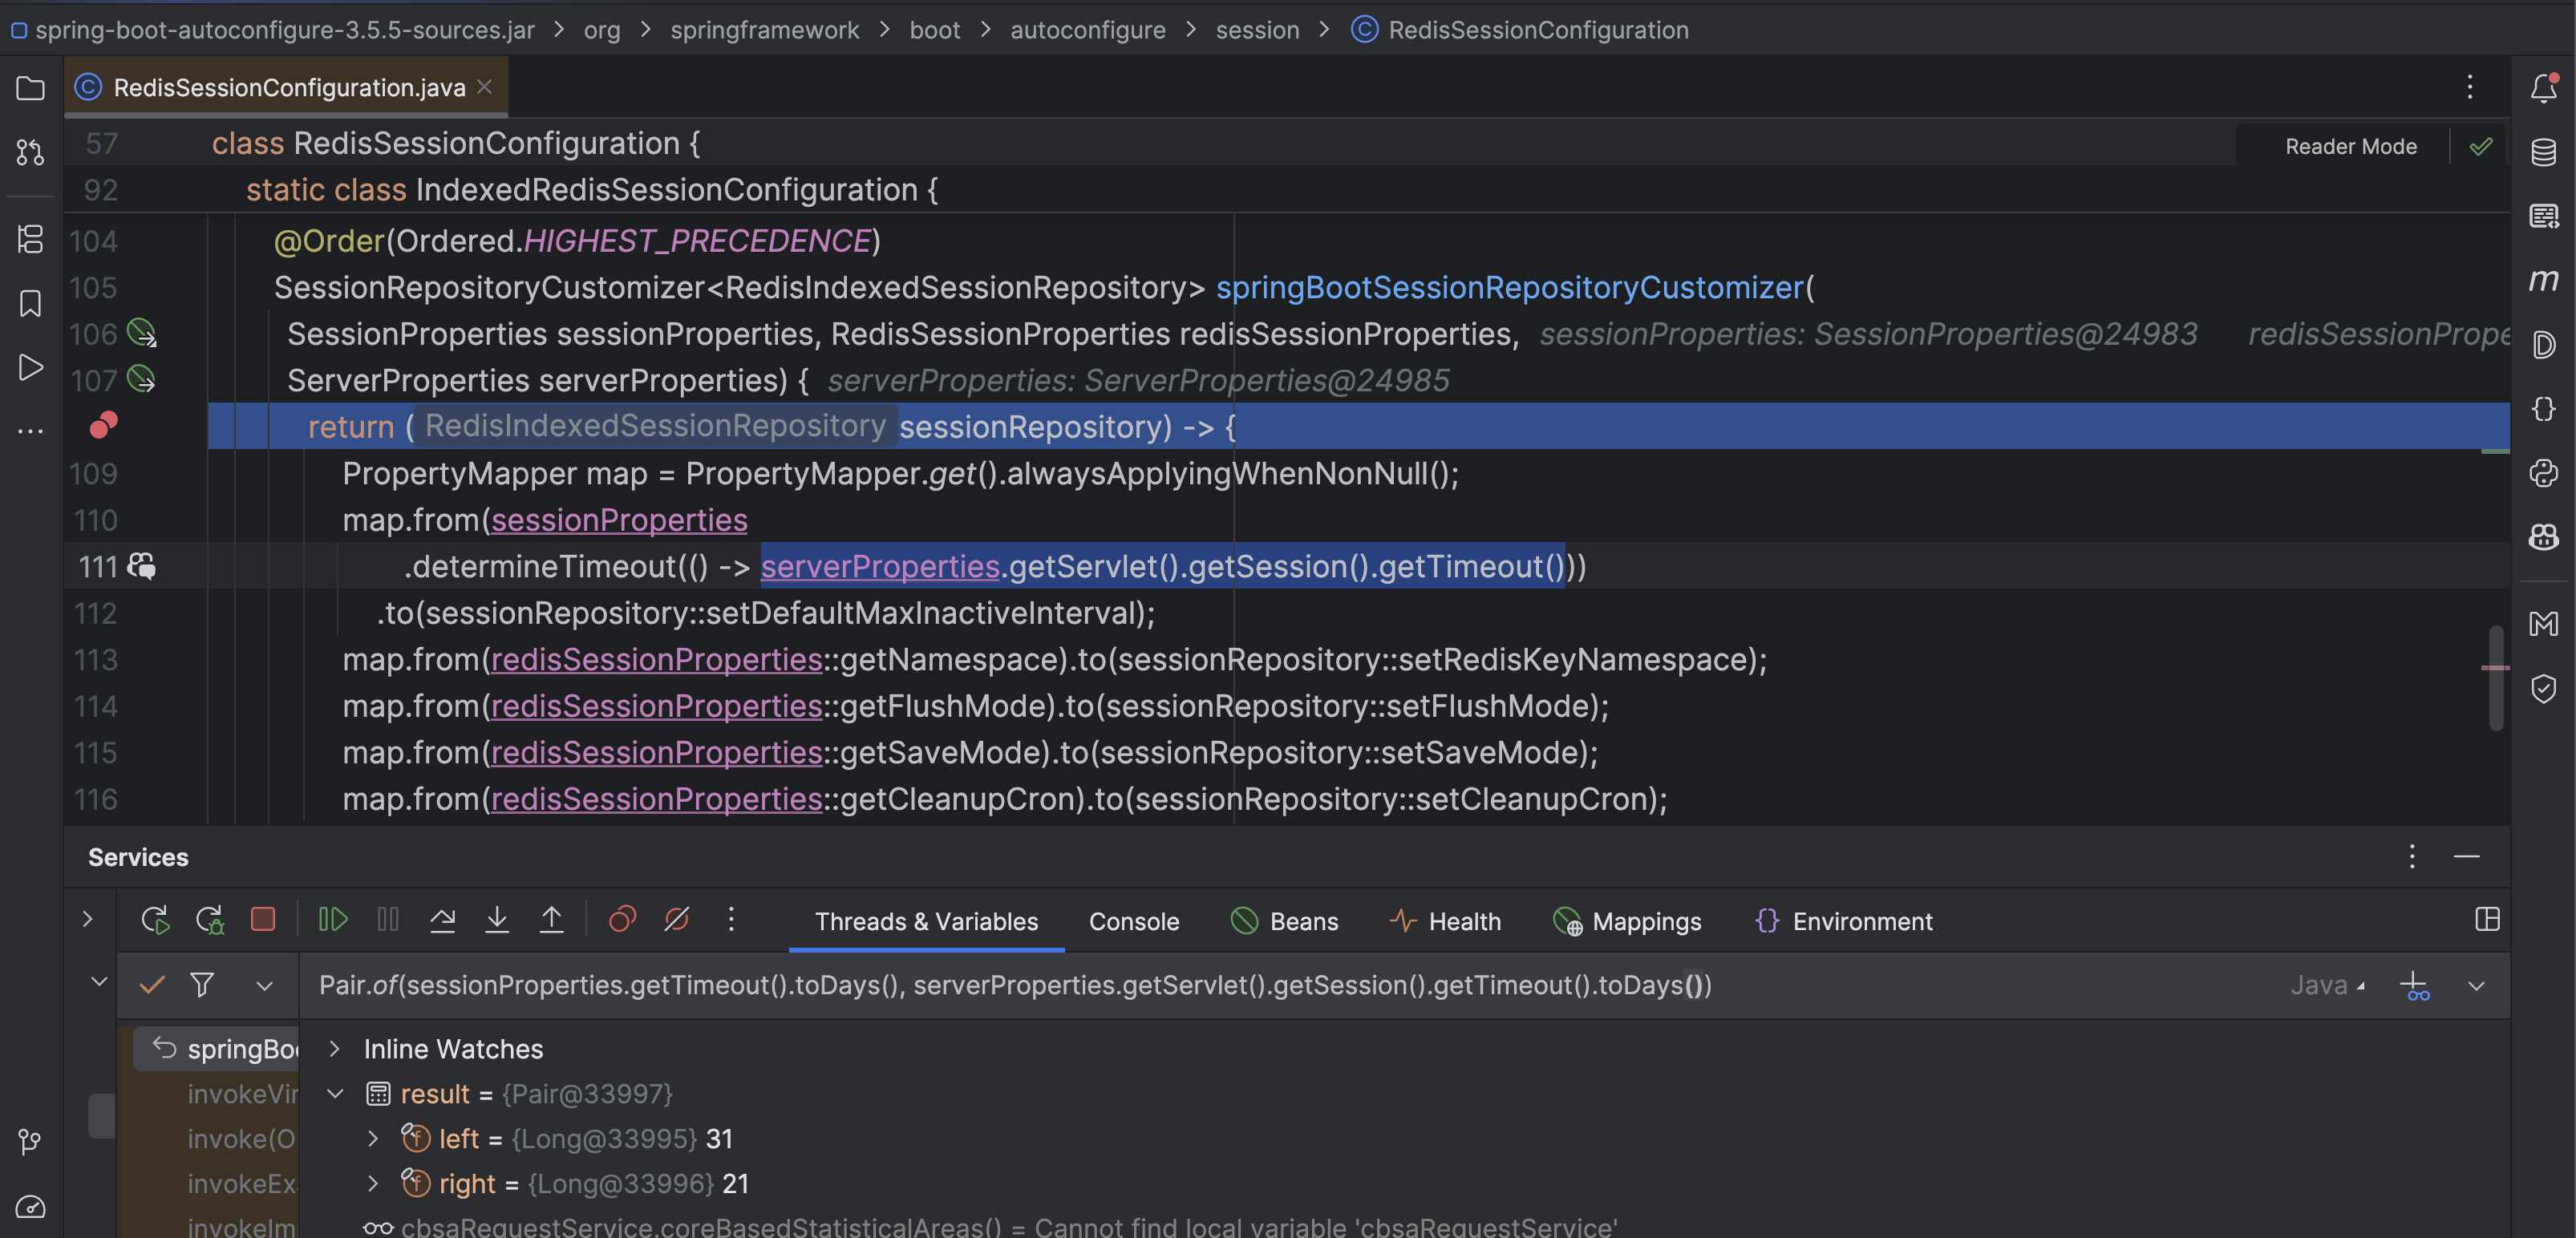Click the Rerun debug session icon
Screen dimensions: 2576x1238
[x=155, y=920]
